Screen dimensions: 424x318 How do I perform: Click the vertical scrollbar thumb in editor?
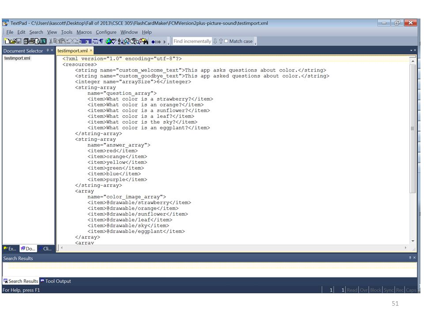[413, 129]
